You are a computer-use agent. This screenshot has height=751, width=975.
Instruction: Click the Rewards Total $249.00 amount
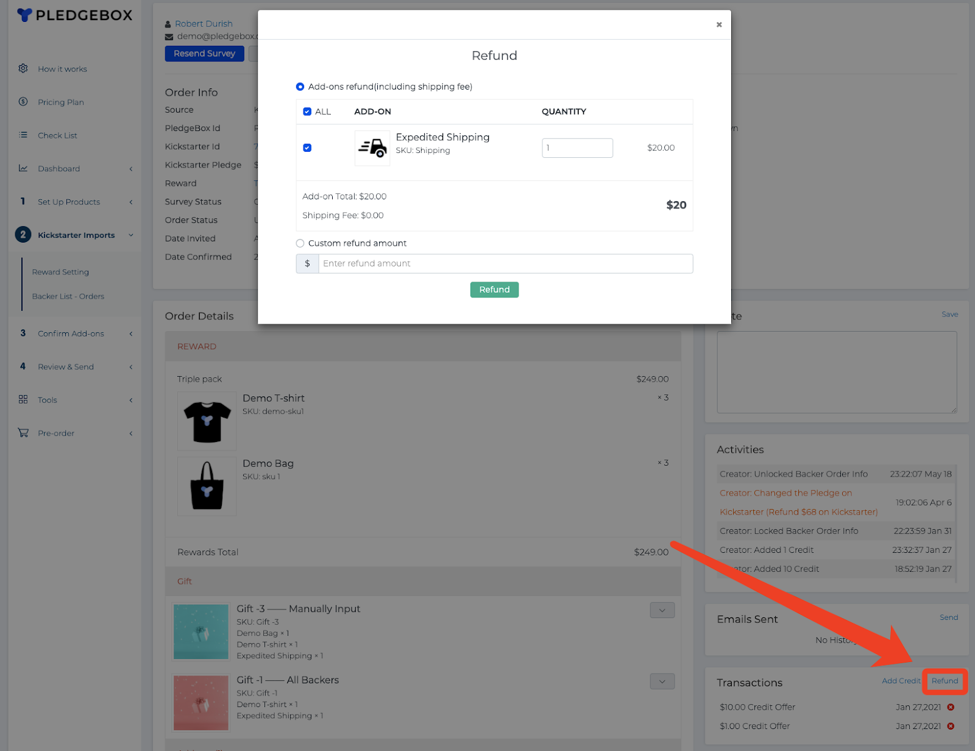pos(651,552)
